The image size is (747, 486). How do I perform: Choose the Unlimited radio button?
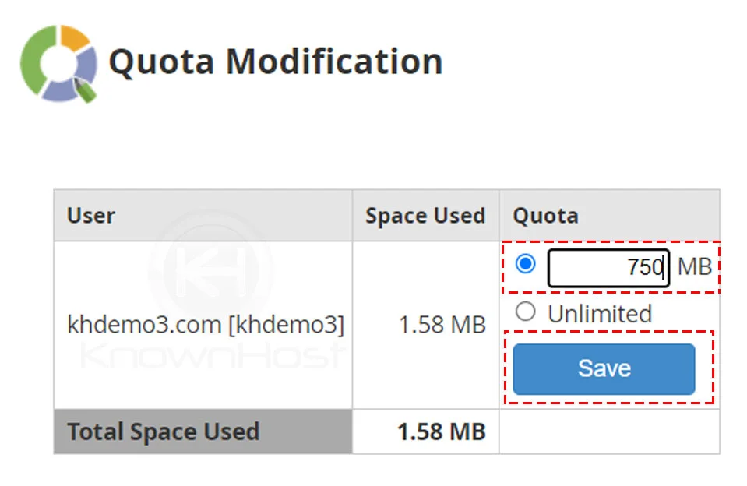coord(526,312)
